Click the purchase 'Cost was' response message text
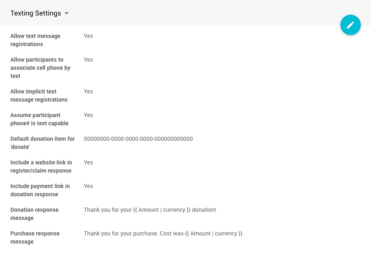This screenshot has height=255, width=371. click(x=164, y=233)
